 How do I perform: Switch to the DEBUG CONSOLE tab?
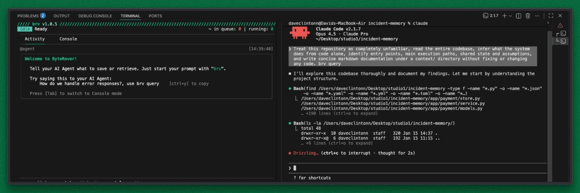pyautogui.click(x=95, y=16)
